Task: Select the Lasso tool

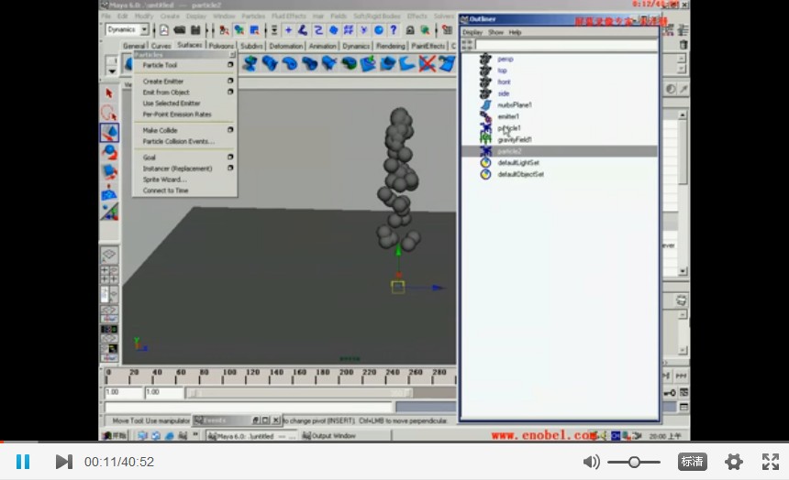Action: click(109, 113)
